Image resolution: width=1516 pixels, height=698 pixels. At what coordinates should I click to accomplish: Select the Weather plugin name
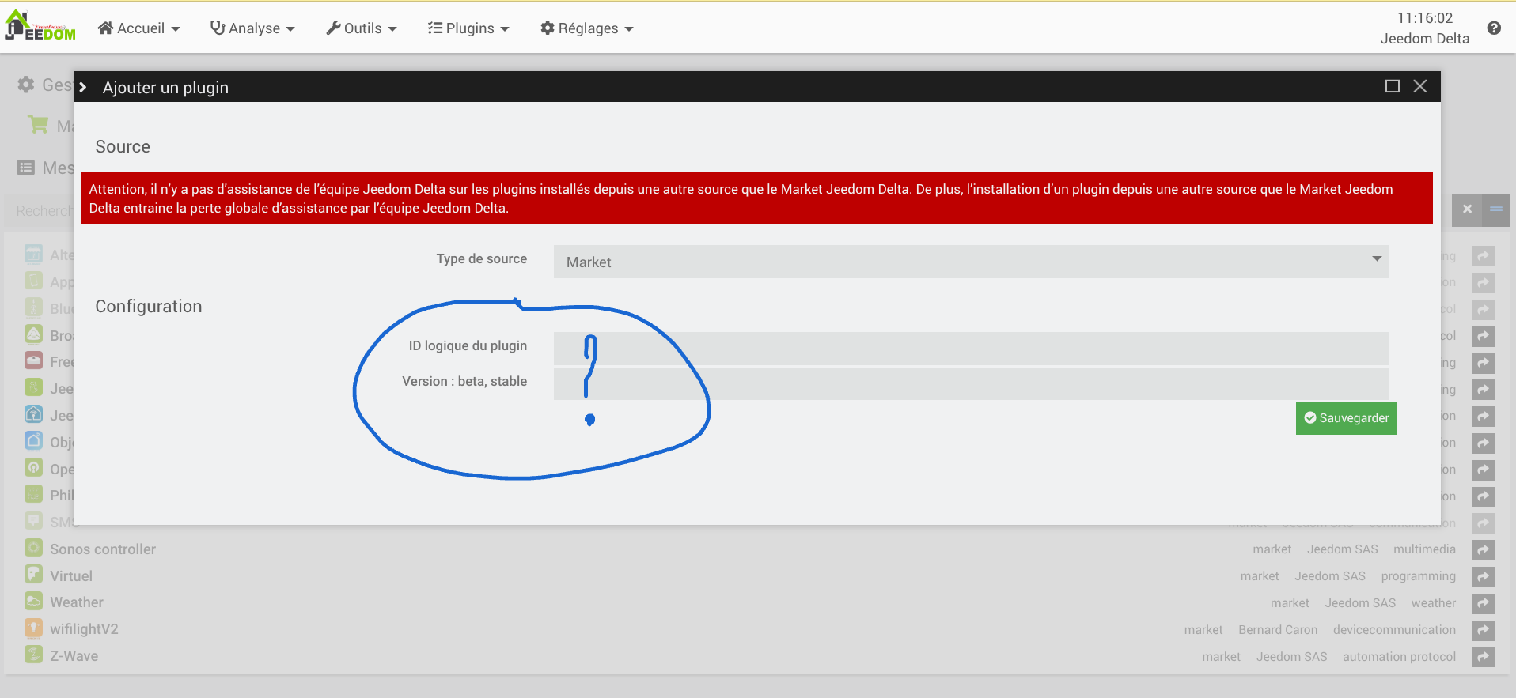click(77, 602)
